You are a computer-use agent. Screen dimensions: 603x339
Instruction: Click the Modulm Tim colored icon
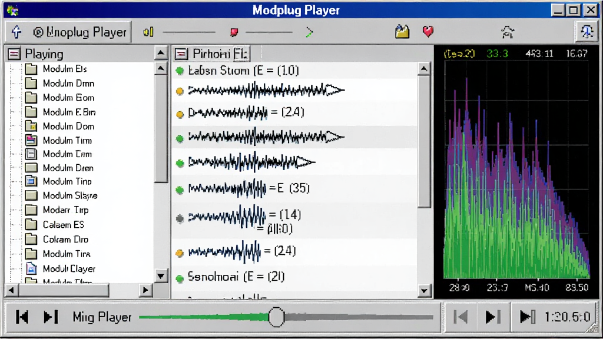pos(31,140)
